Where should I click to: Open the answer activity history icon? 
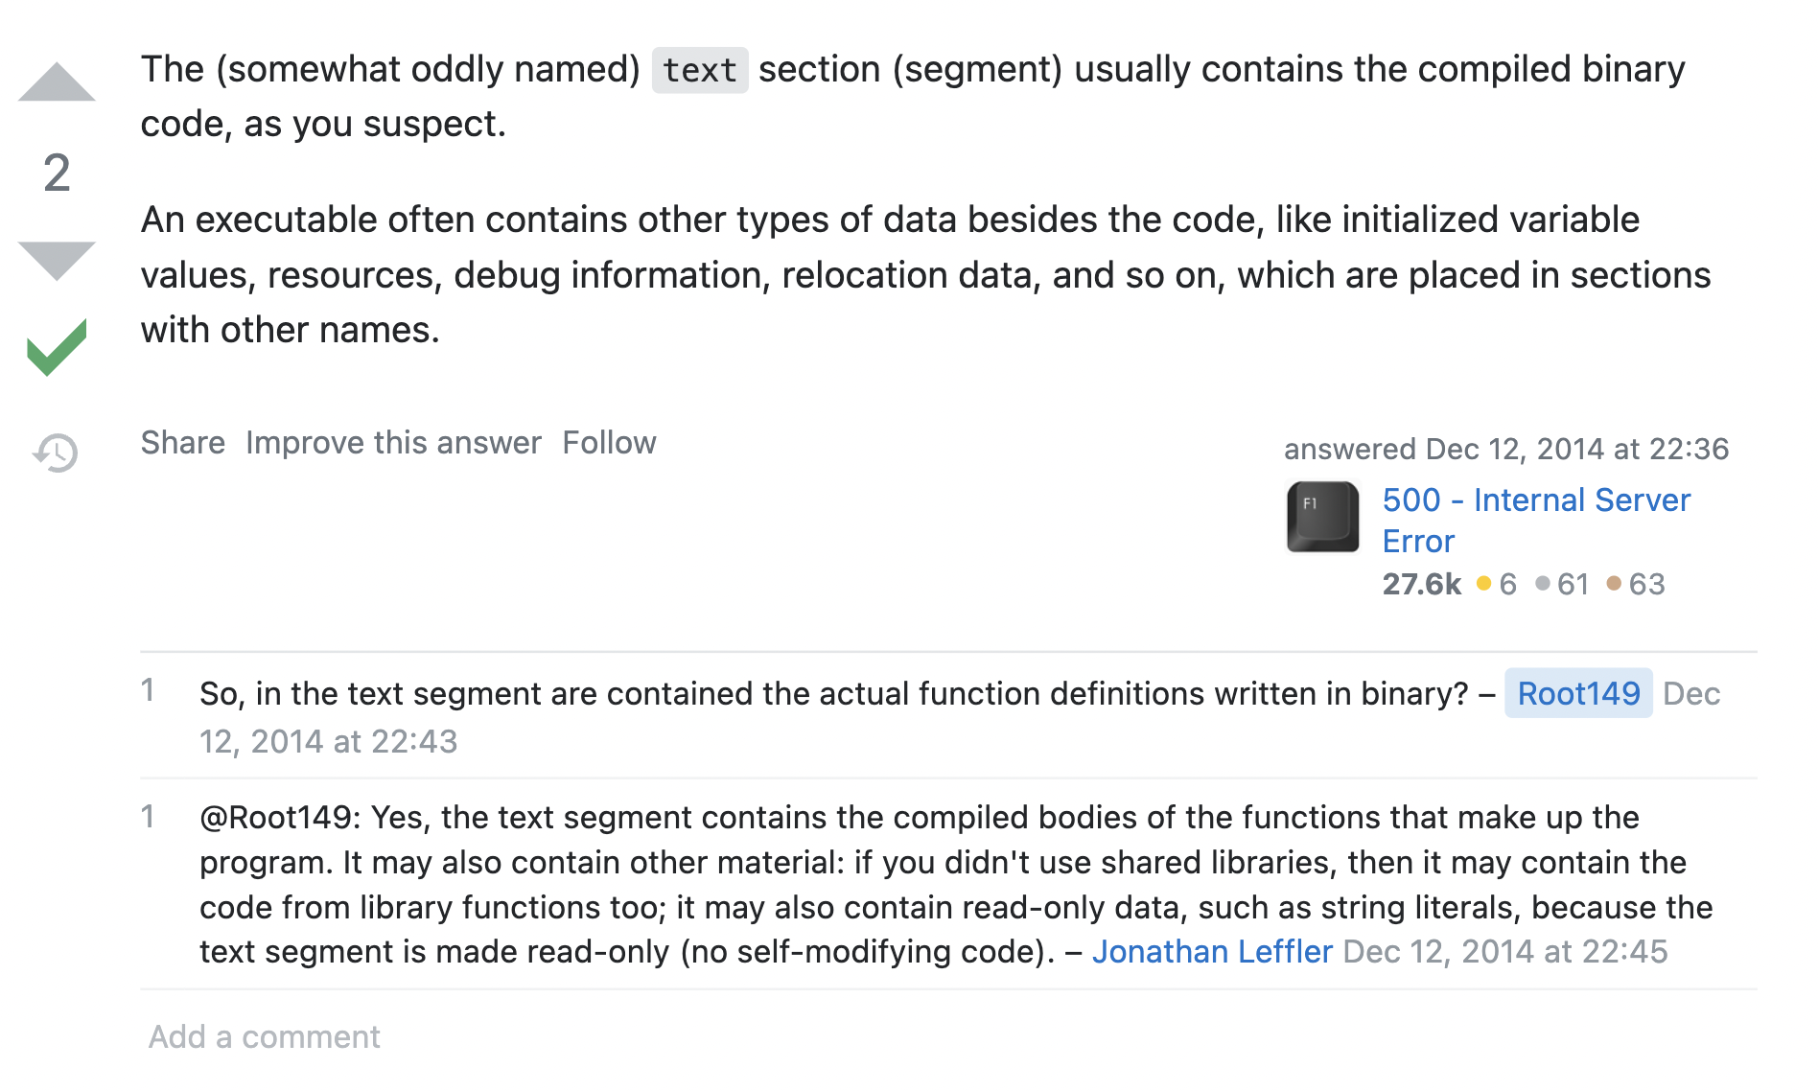coord(57,453)
